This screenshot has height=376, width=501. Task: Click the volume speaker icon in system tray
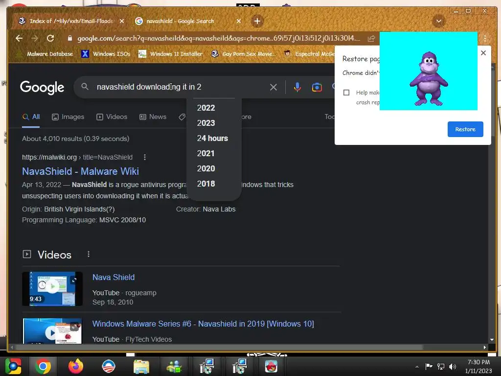pyautogui.click(x=453, y=366)
